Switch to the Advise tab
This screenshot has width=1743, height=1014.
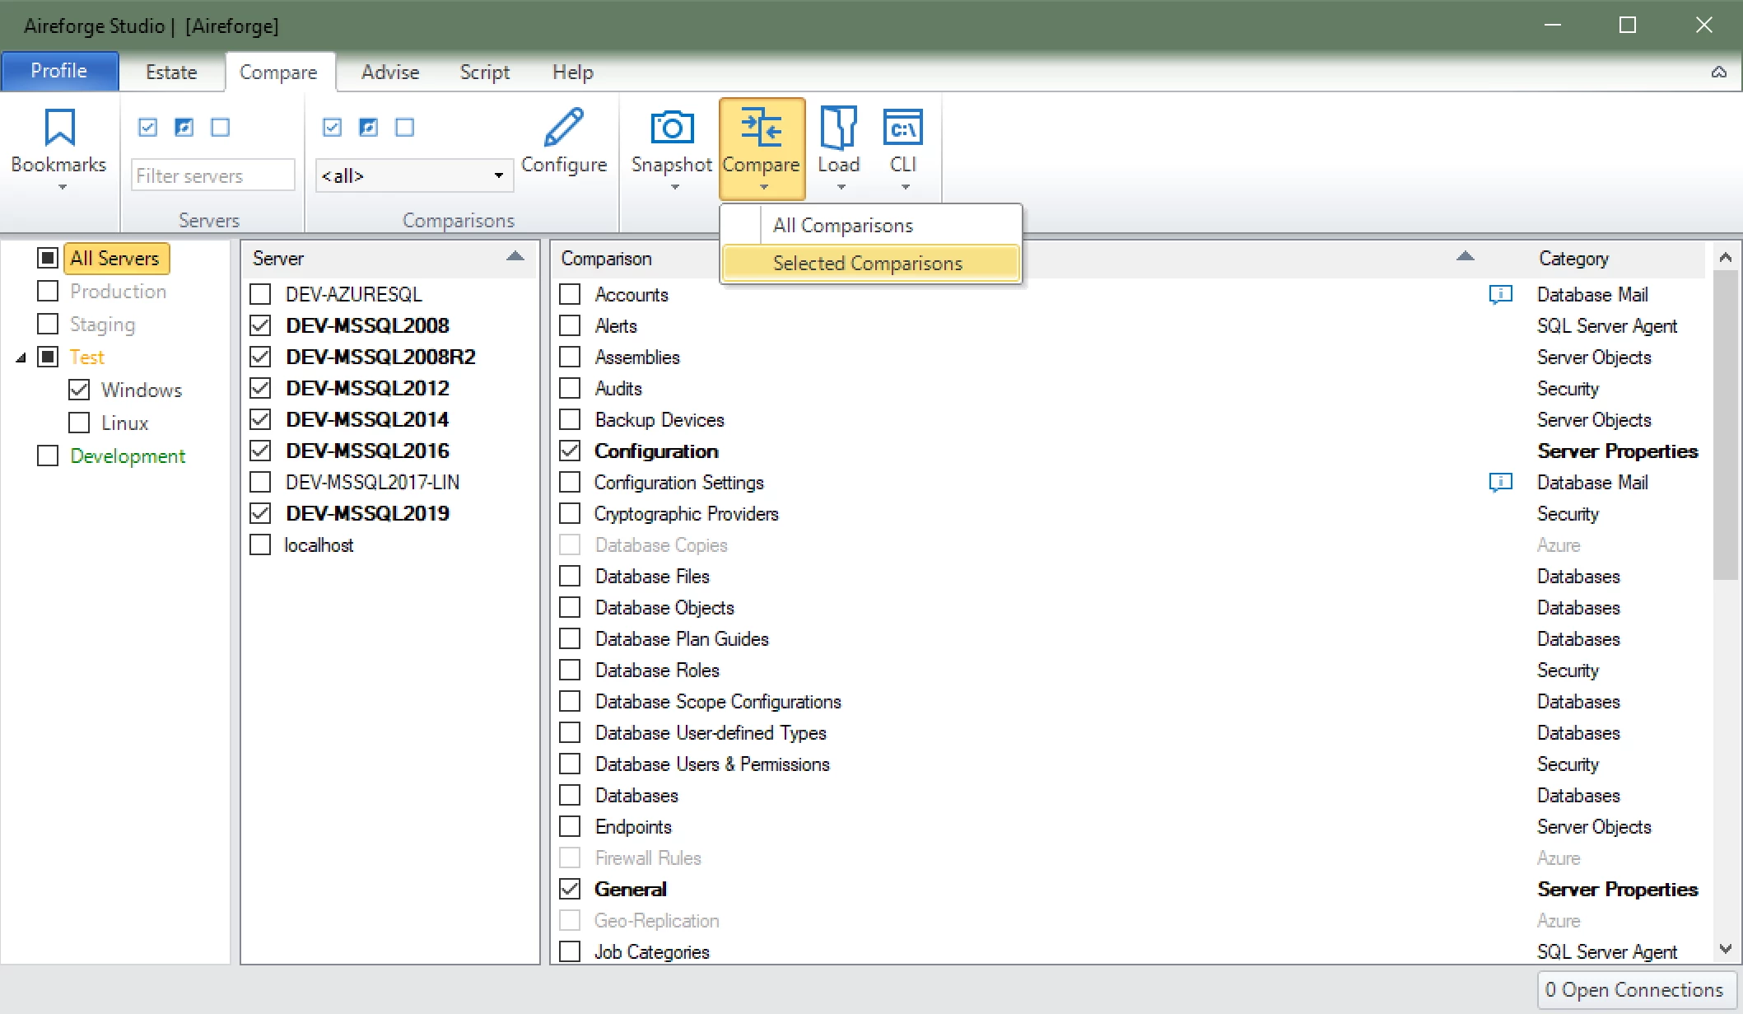[390, 72]
